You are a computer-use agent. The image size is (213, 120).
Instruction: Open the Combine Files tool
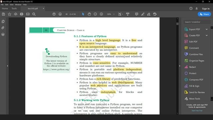196,54
